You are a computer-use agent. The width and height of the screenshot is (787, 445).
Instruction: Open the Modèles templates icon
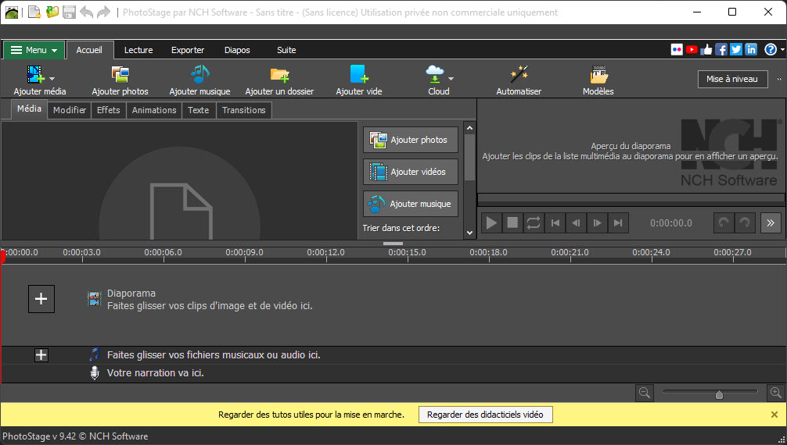[598, 76]
